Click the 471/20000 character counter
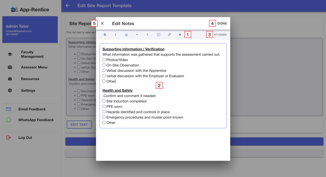This screenshot has height=177, width=326. pos(220,35)
